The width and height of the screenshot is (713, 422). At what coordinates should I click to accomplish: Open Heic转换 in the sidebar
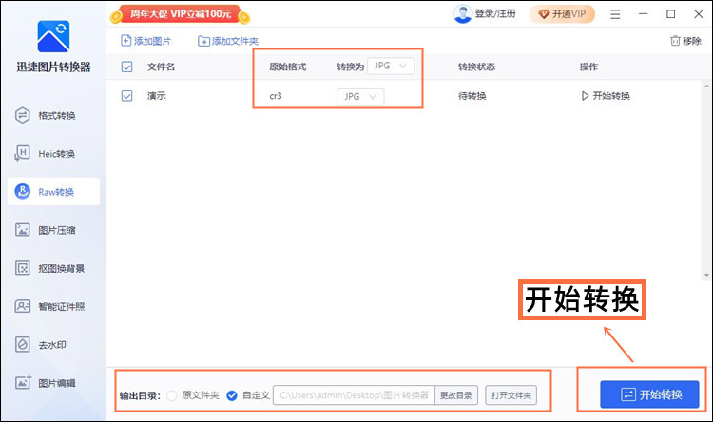45,154
